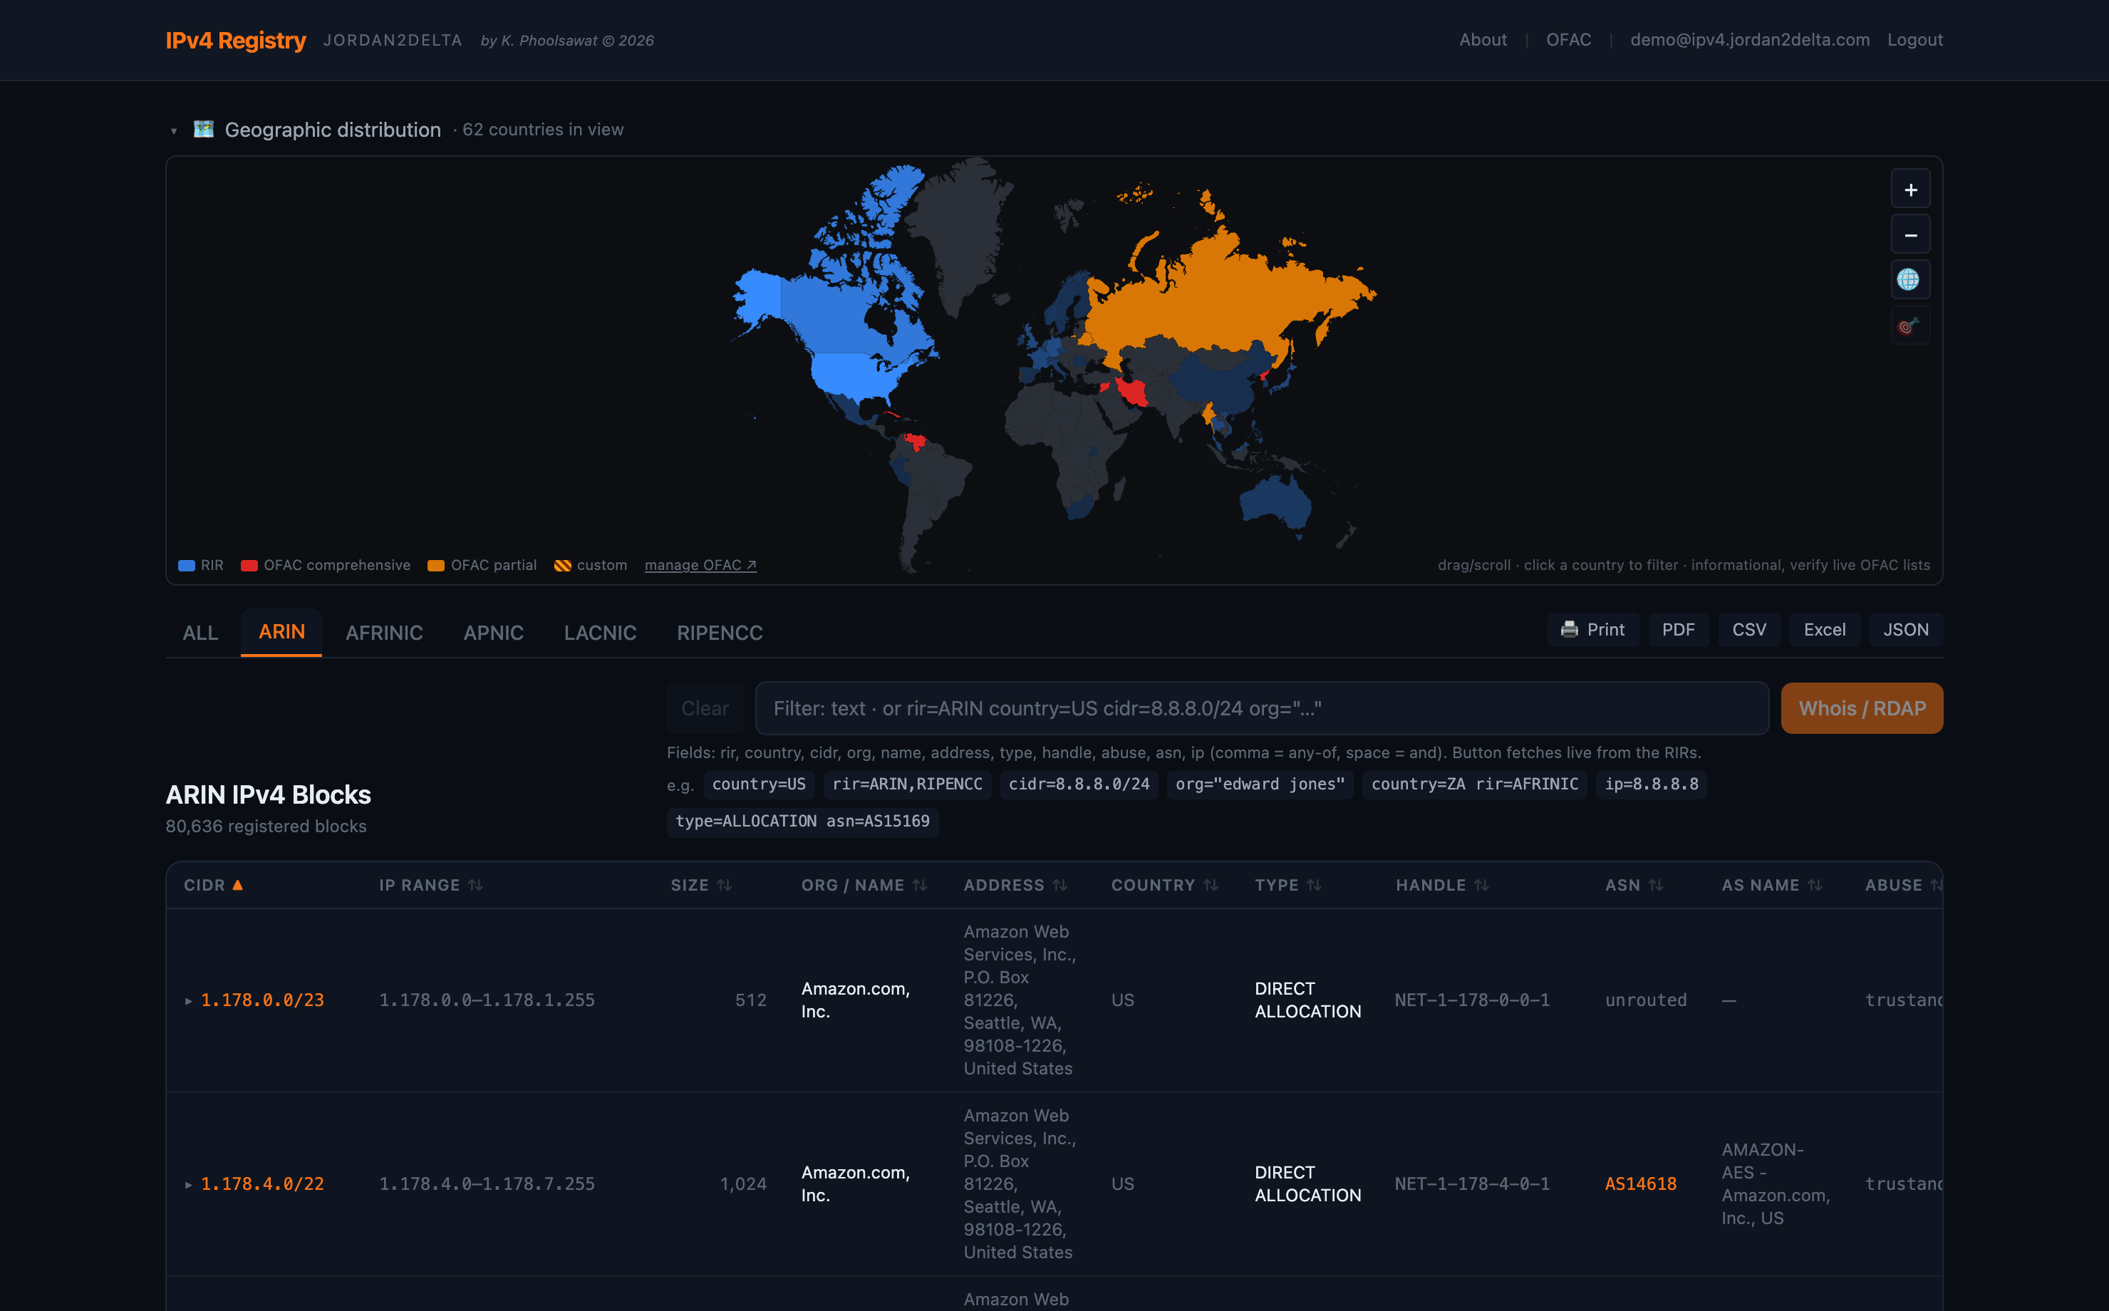Viewport: 2109px width, 1311px height.
Task: Sort table by Address
Action: pos(1015,885)
